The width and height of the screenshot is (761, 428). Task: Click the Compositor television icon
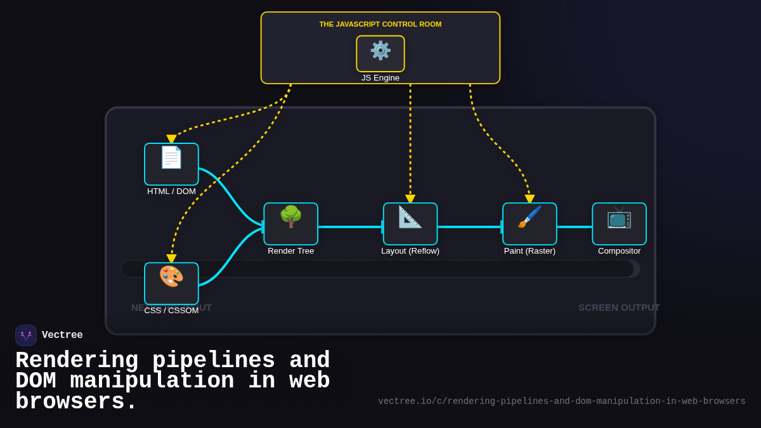[619, 223]
